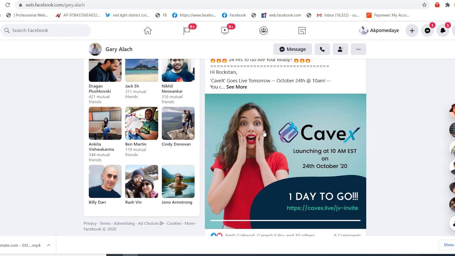Open the three-dots more options menu
This screenshot has height=256, width=455.
coord(358,49)
